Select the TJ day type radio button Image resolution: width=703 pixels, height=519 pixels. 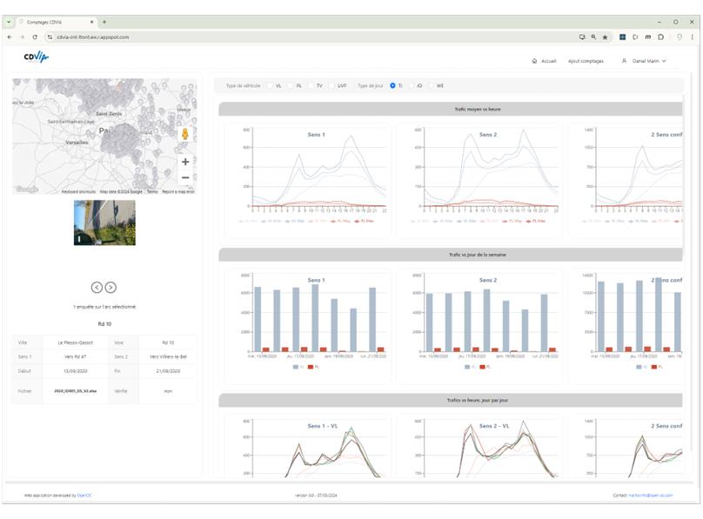392,85
